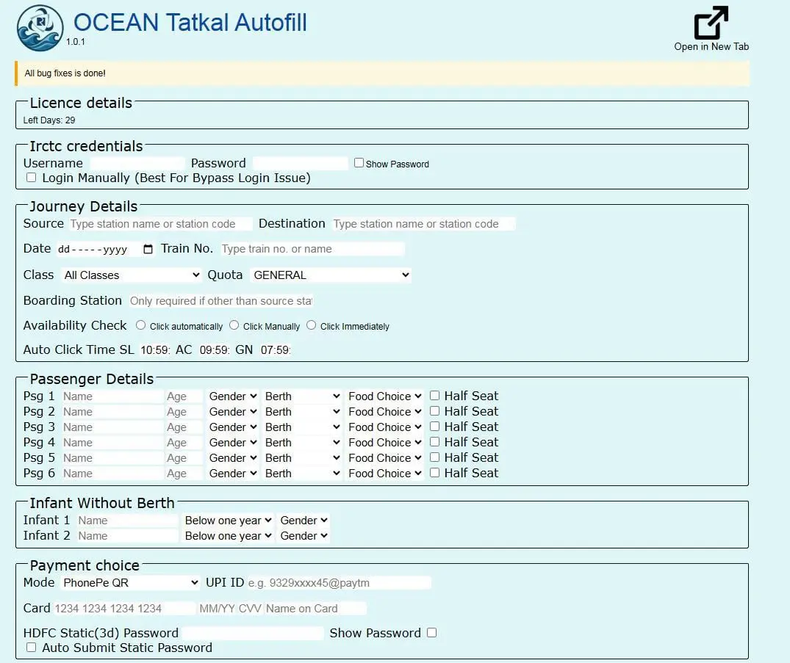Click the CVV card field
Image resolution: width=790 pixels, height=663 pixels.
pyautogui.click(x=250, y=608)
